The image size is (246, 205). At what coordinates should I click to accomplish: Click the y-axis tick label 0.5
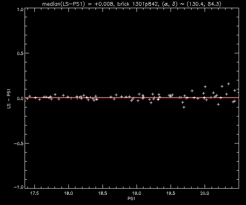(x=20, y=53)
